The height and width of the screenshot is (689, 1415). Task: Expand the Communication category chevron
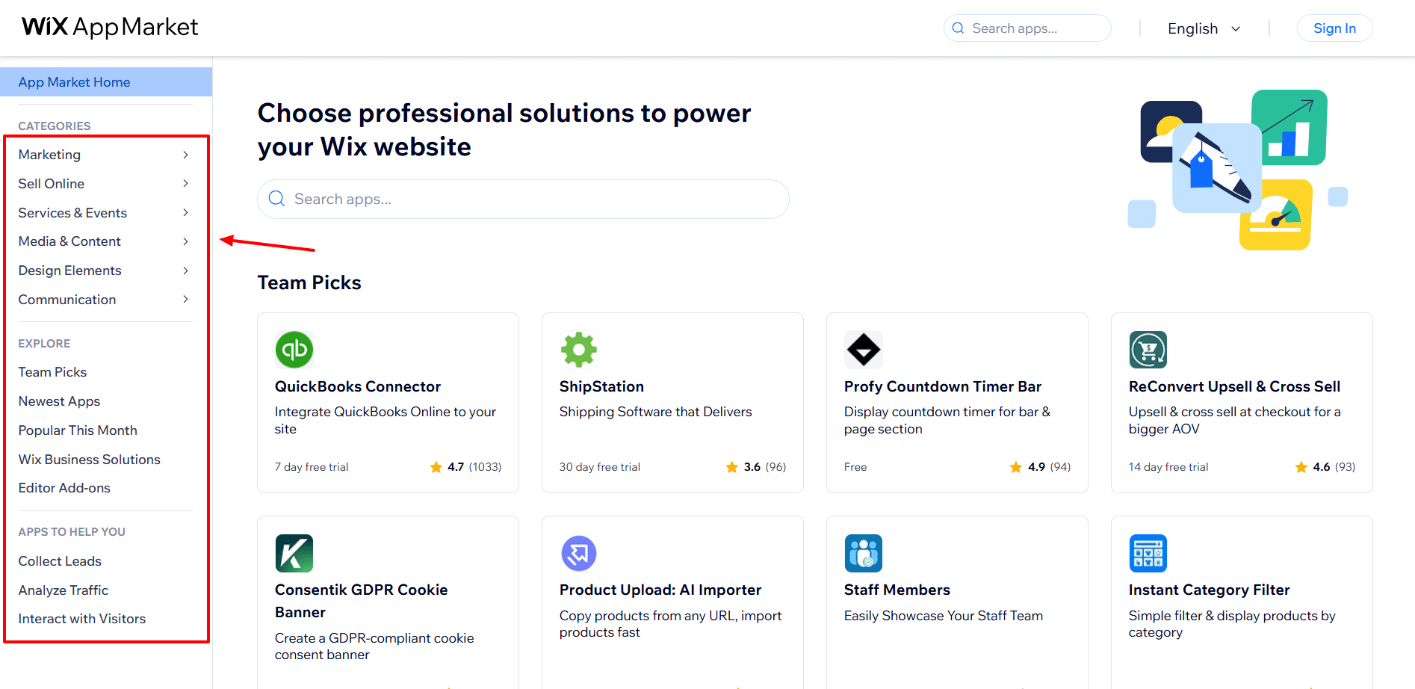point(185,300)
